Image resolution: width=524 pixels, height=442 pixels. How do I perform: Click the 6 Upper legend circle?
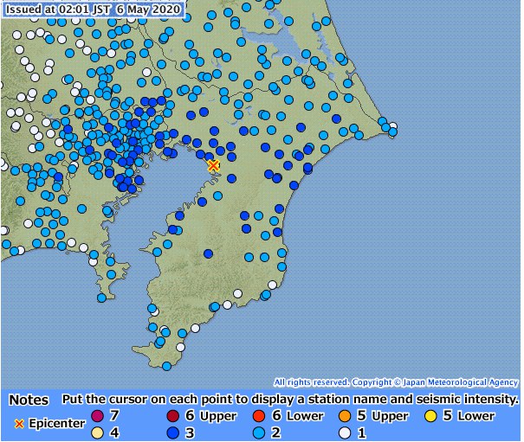(172, 416)
